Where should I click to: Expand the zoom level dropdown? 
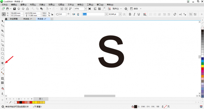click(85, 9)
